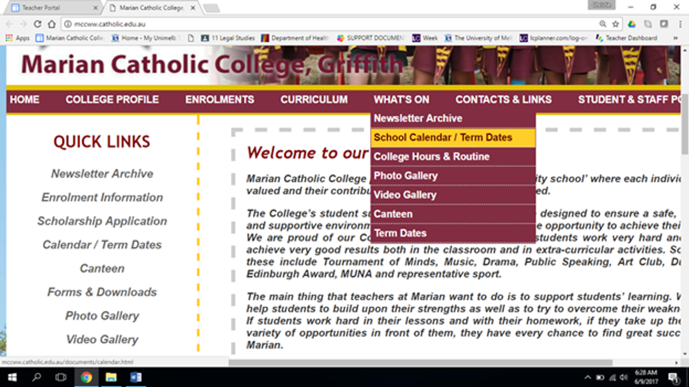
Task: Bookmark this page with the star icon
Action: 616,24
